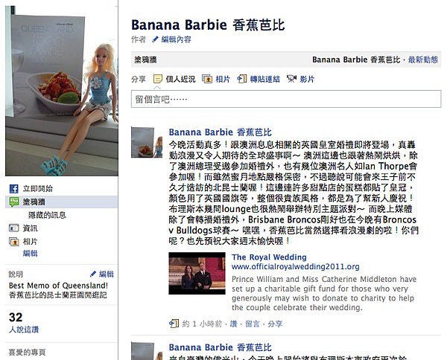Click 留言 to comment on the post
Image resolution: width=447 pixels, height=360 pixels.
click(253, 324)
